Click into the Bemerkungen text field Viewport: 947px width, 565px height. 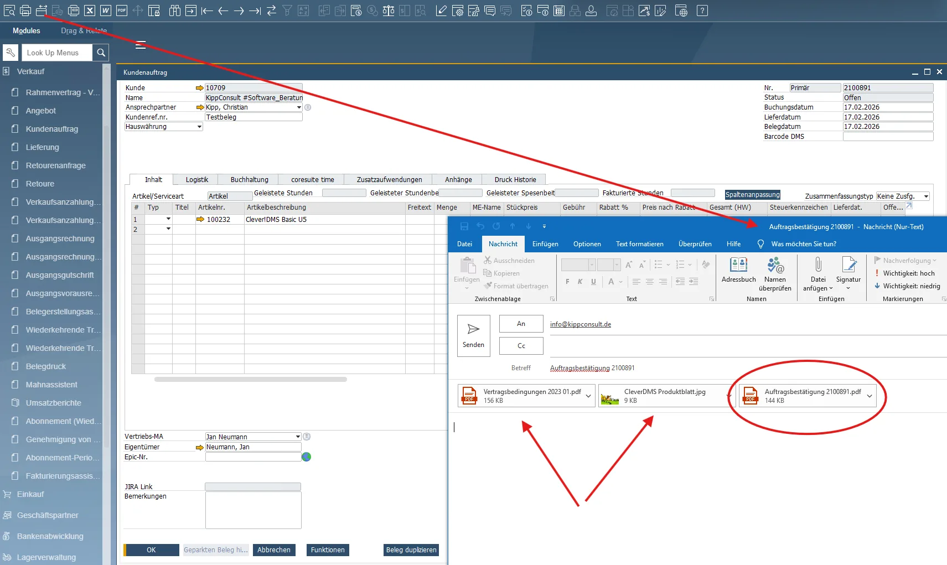point(253,510)
